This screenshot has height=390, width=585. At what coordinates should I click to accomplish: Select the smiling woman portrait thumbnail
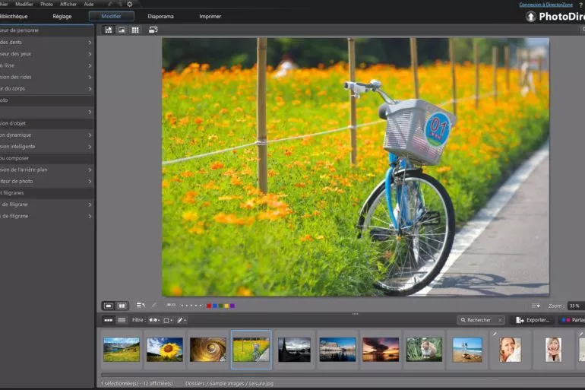point(510,350)
